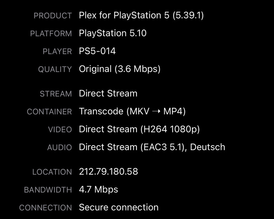The height and width of the screenshot is (219, 274).
Task: Select the PLAYER label
Action: (x=57, y=52)
